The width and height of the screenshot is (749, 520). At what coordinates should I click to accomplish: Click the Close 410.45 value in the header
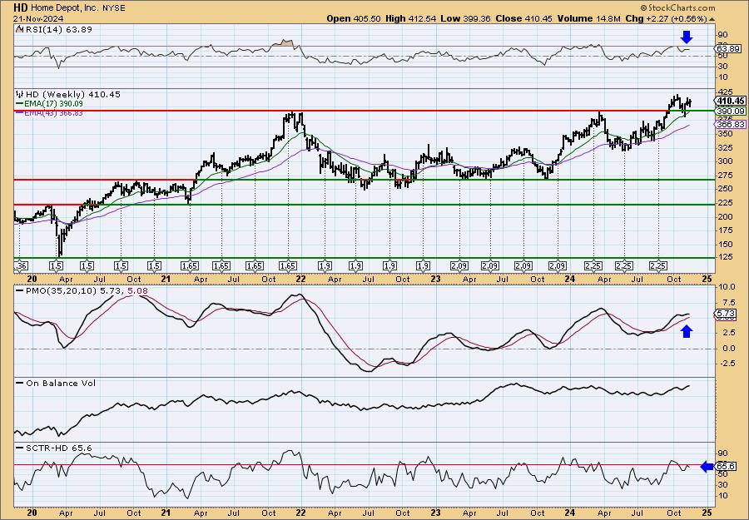click(523, 18)
